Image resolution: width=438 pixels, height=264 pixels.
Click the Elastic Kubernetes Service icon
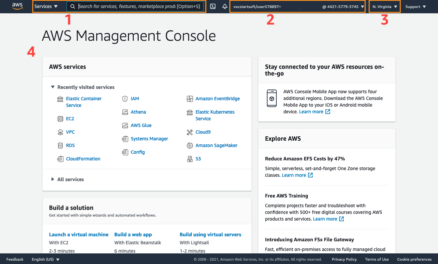(x=190, y=112)
